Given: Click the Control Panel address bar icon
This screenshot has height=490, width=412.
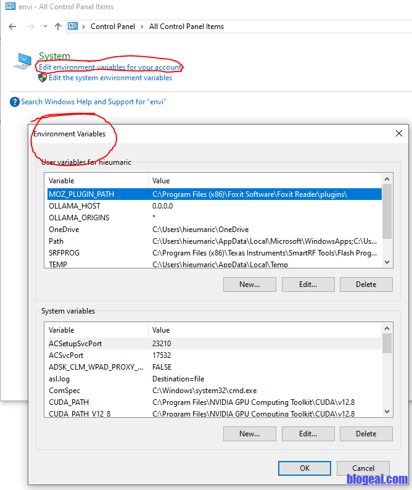Looking at the screenshot, I should (74, 27).
